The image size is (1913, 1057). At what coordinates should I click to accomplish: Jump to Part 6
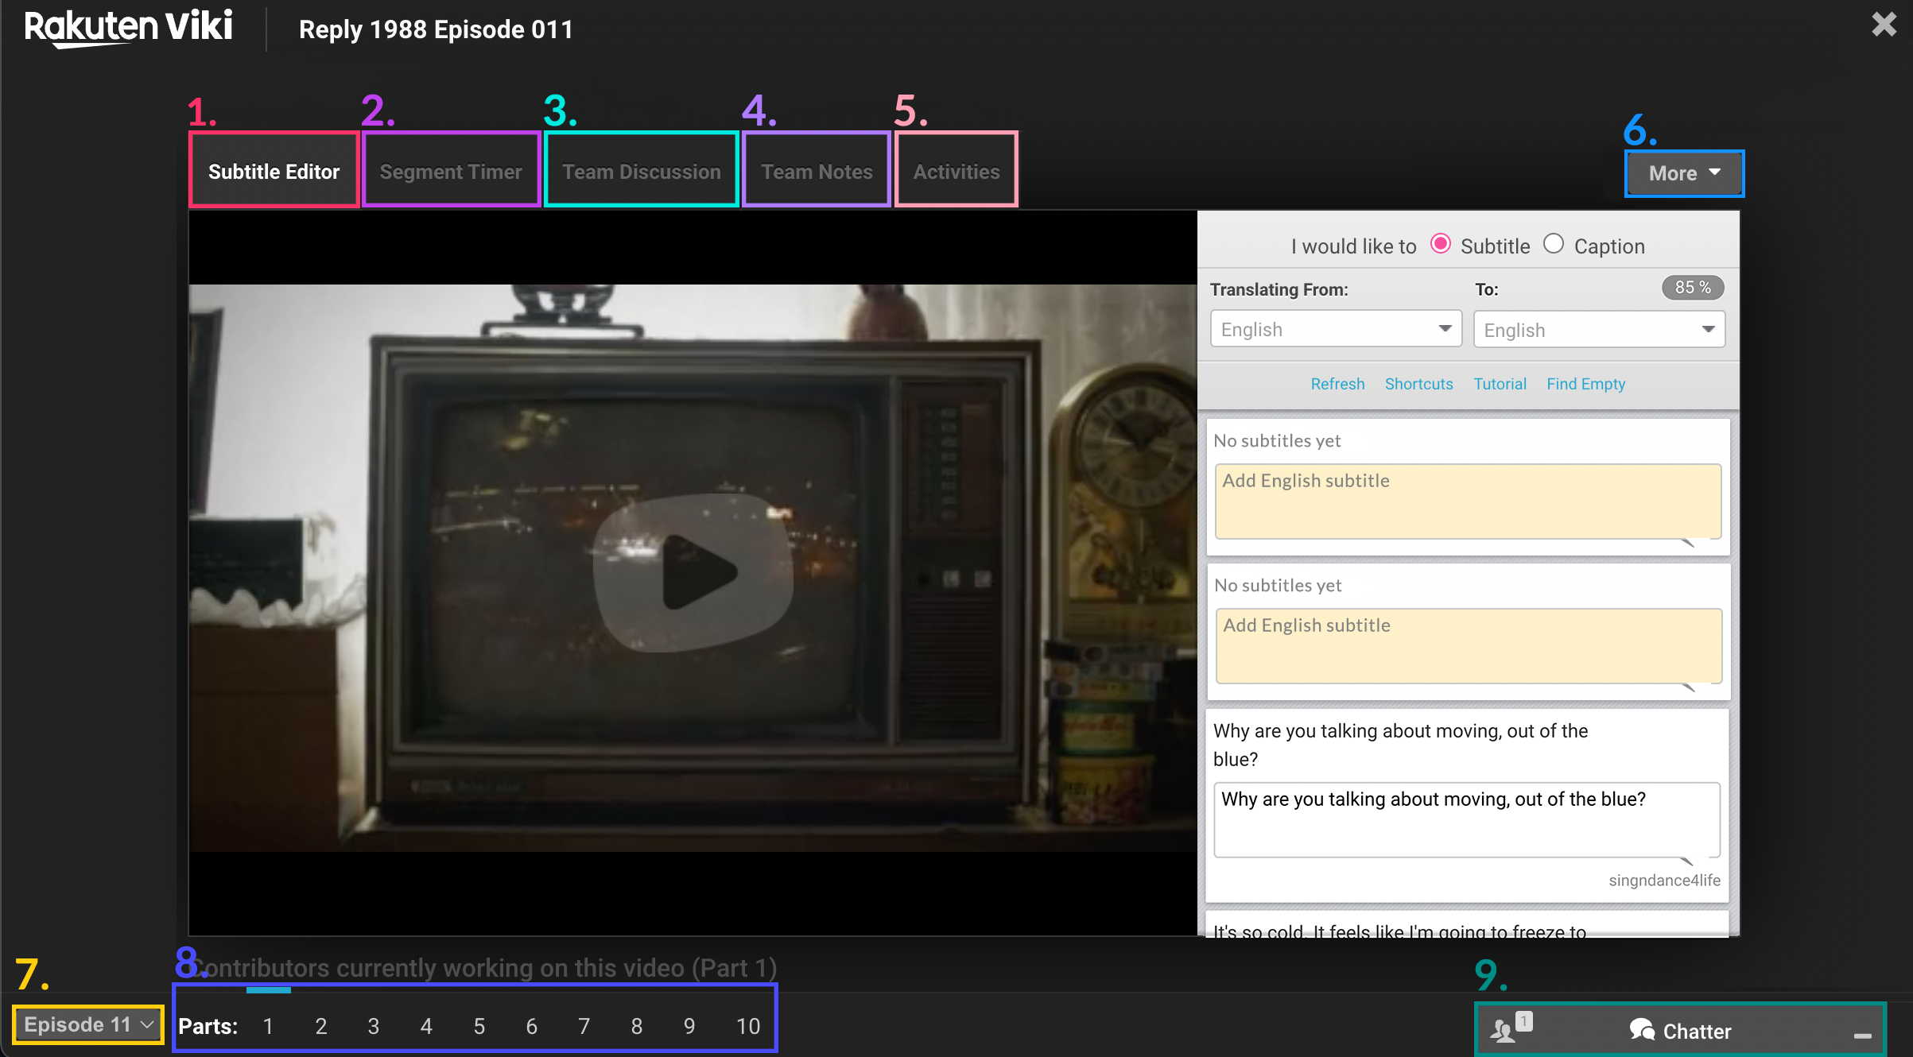[531, 1026]
